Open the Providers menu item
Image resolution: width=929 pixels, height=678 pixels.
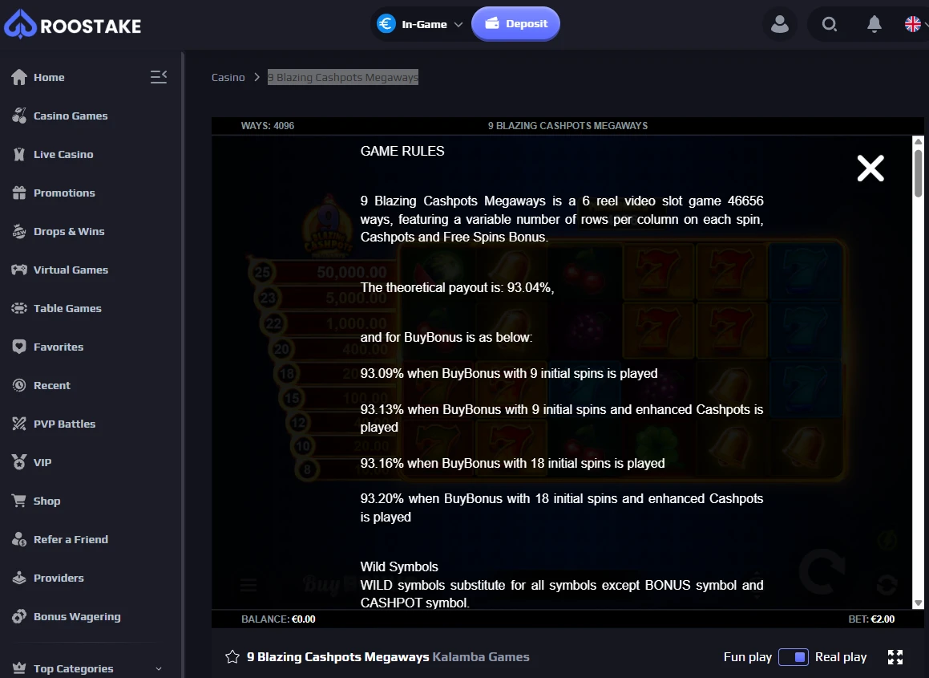(x=59, y=578)
